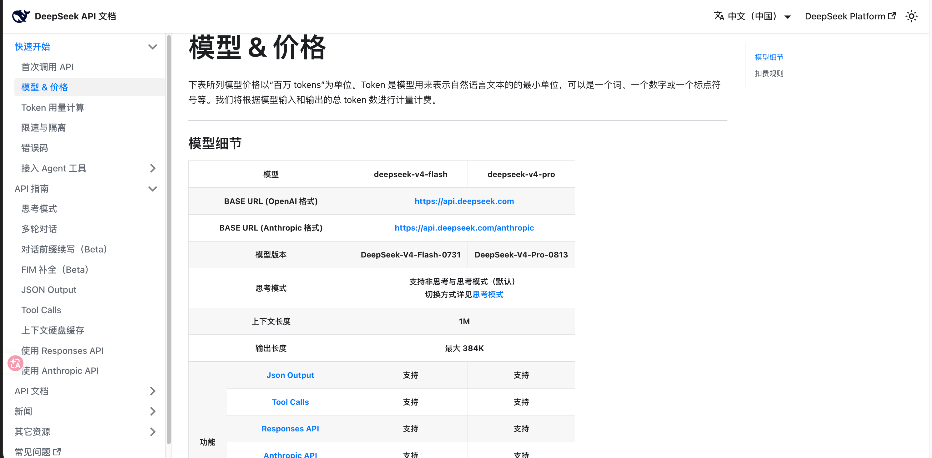
Task: Click DeepSeek-V4-Flash-0731 version cell
Action: 411,255
